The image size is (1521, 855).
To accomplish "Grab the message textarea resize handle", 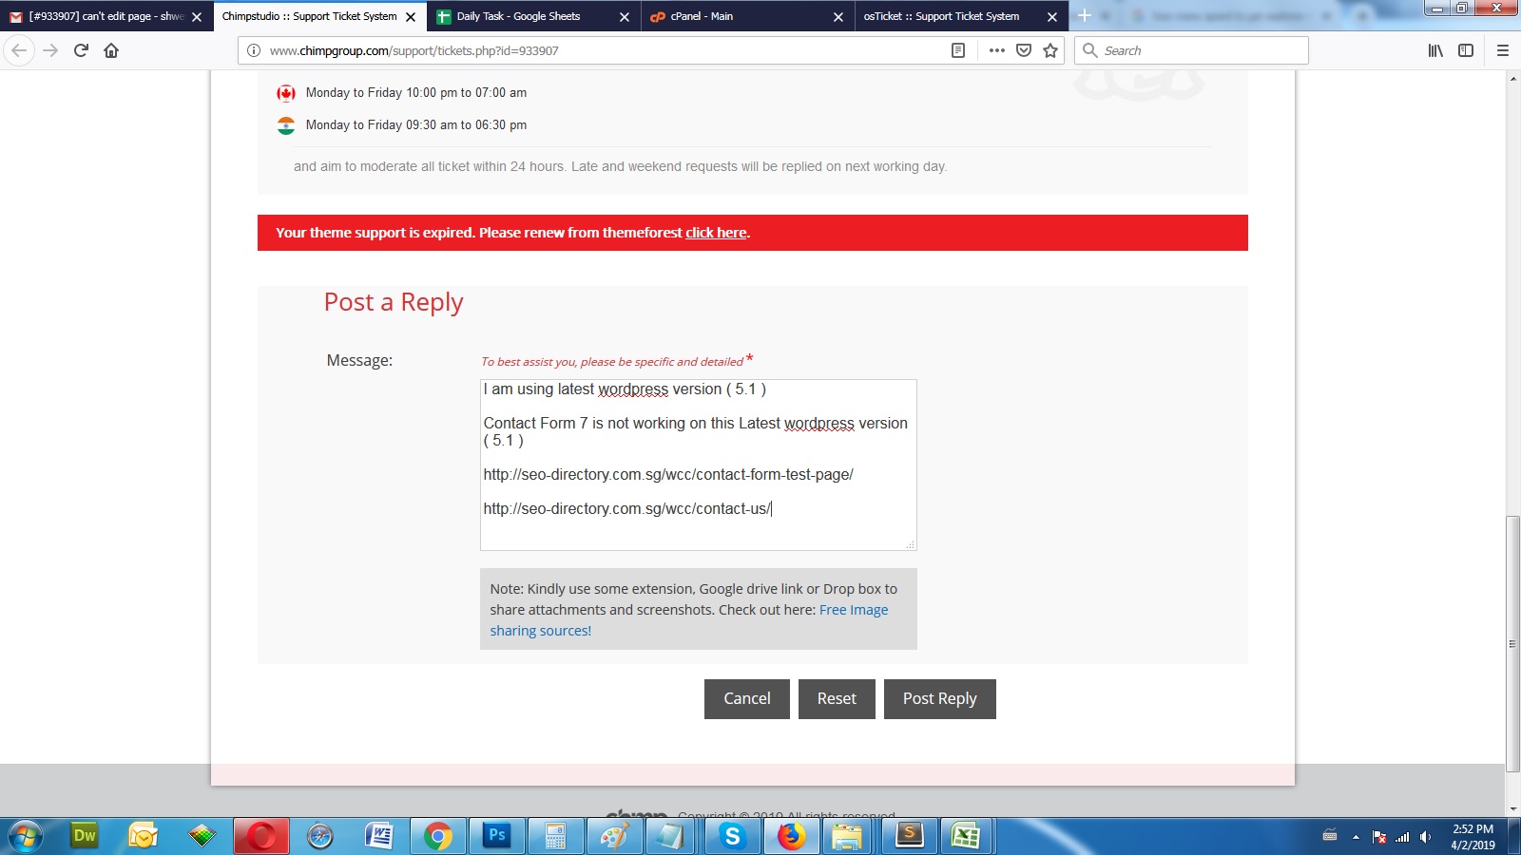I will click(911, 544).
